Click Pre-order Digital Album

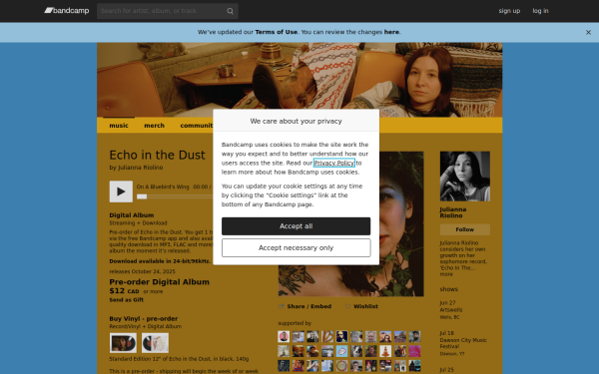(x=160, y=282)
